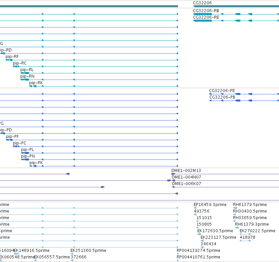Open the pip-PF CDS label

coord(12,137)
